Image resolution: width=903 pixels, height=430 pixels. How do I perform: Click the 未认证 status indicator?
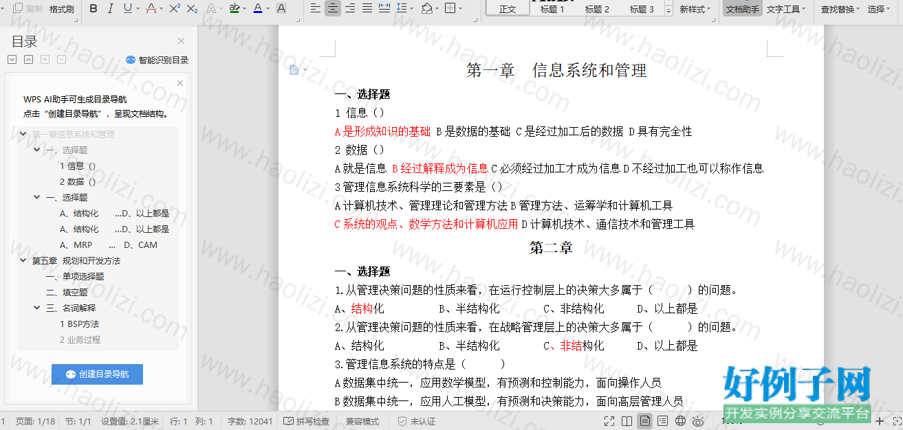tap(417, 421)
